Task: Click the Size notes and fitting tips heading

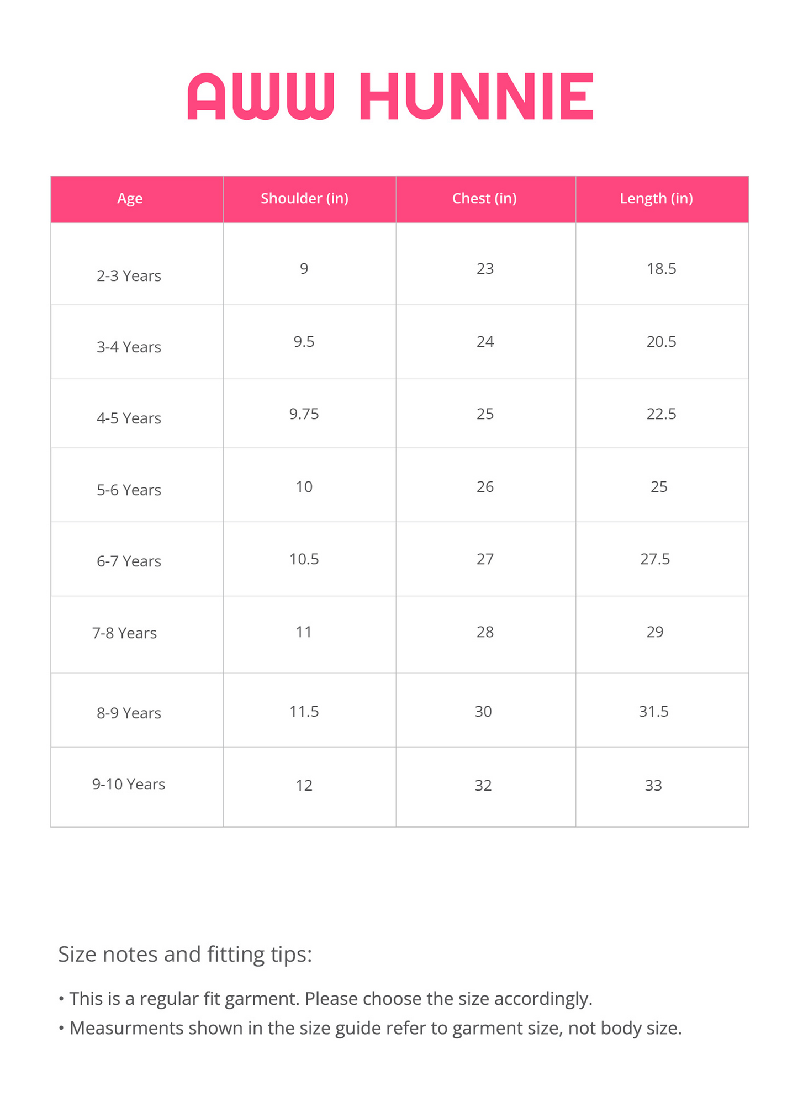Action: (185, 955)
